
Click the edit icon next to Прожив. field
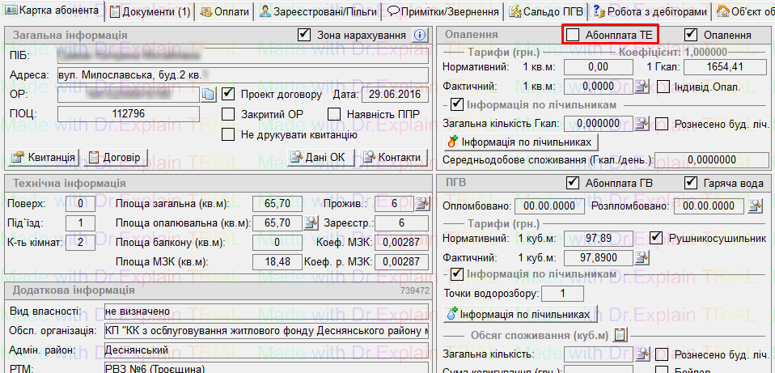click(421, 204)
